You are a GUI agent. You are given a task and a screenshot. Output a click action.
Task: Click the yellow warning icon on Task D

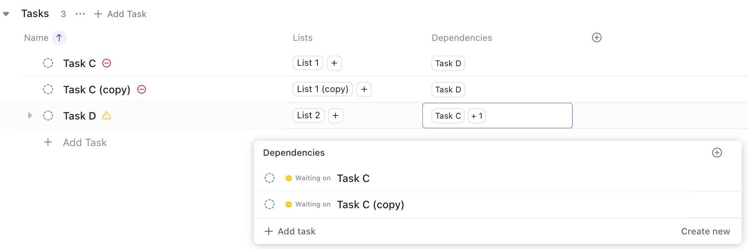(107, 116)
